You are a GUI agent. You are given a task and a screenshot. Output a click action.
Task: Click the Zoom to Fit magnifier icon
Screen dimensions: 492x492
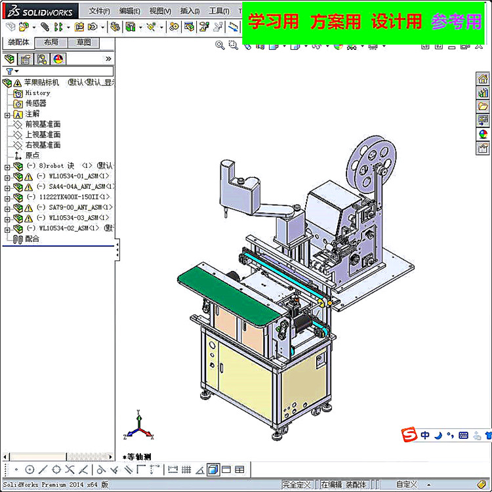pyautogui.click(x=220, y=45)
